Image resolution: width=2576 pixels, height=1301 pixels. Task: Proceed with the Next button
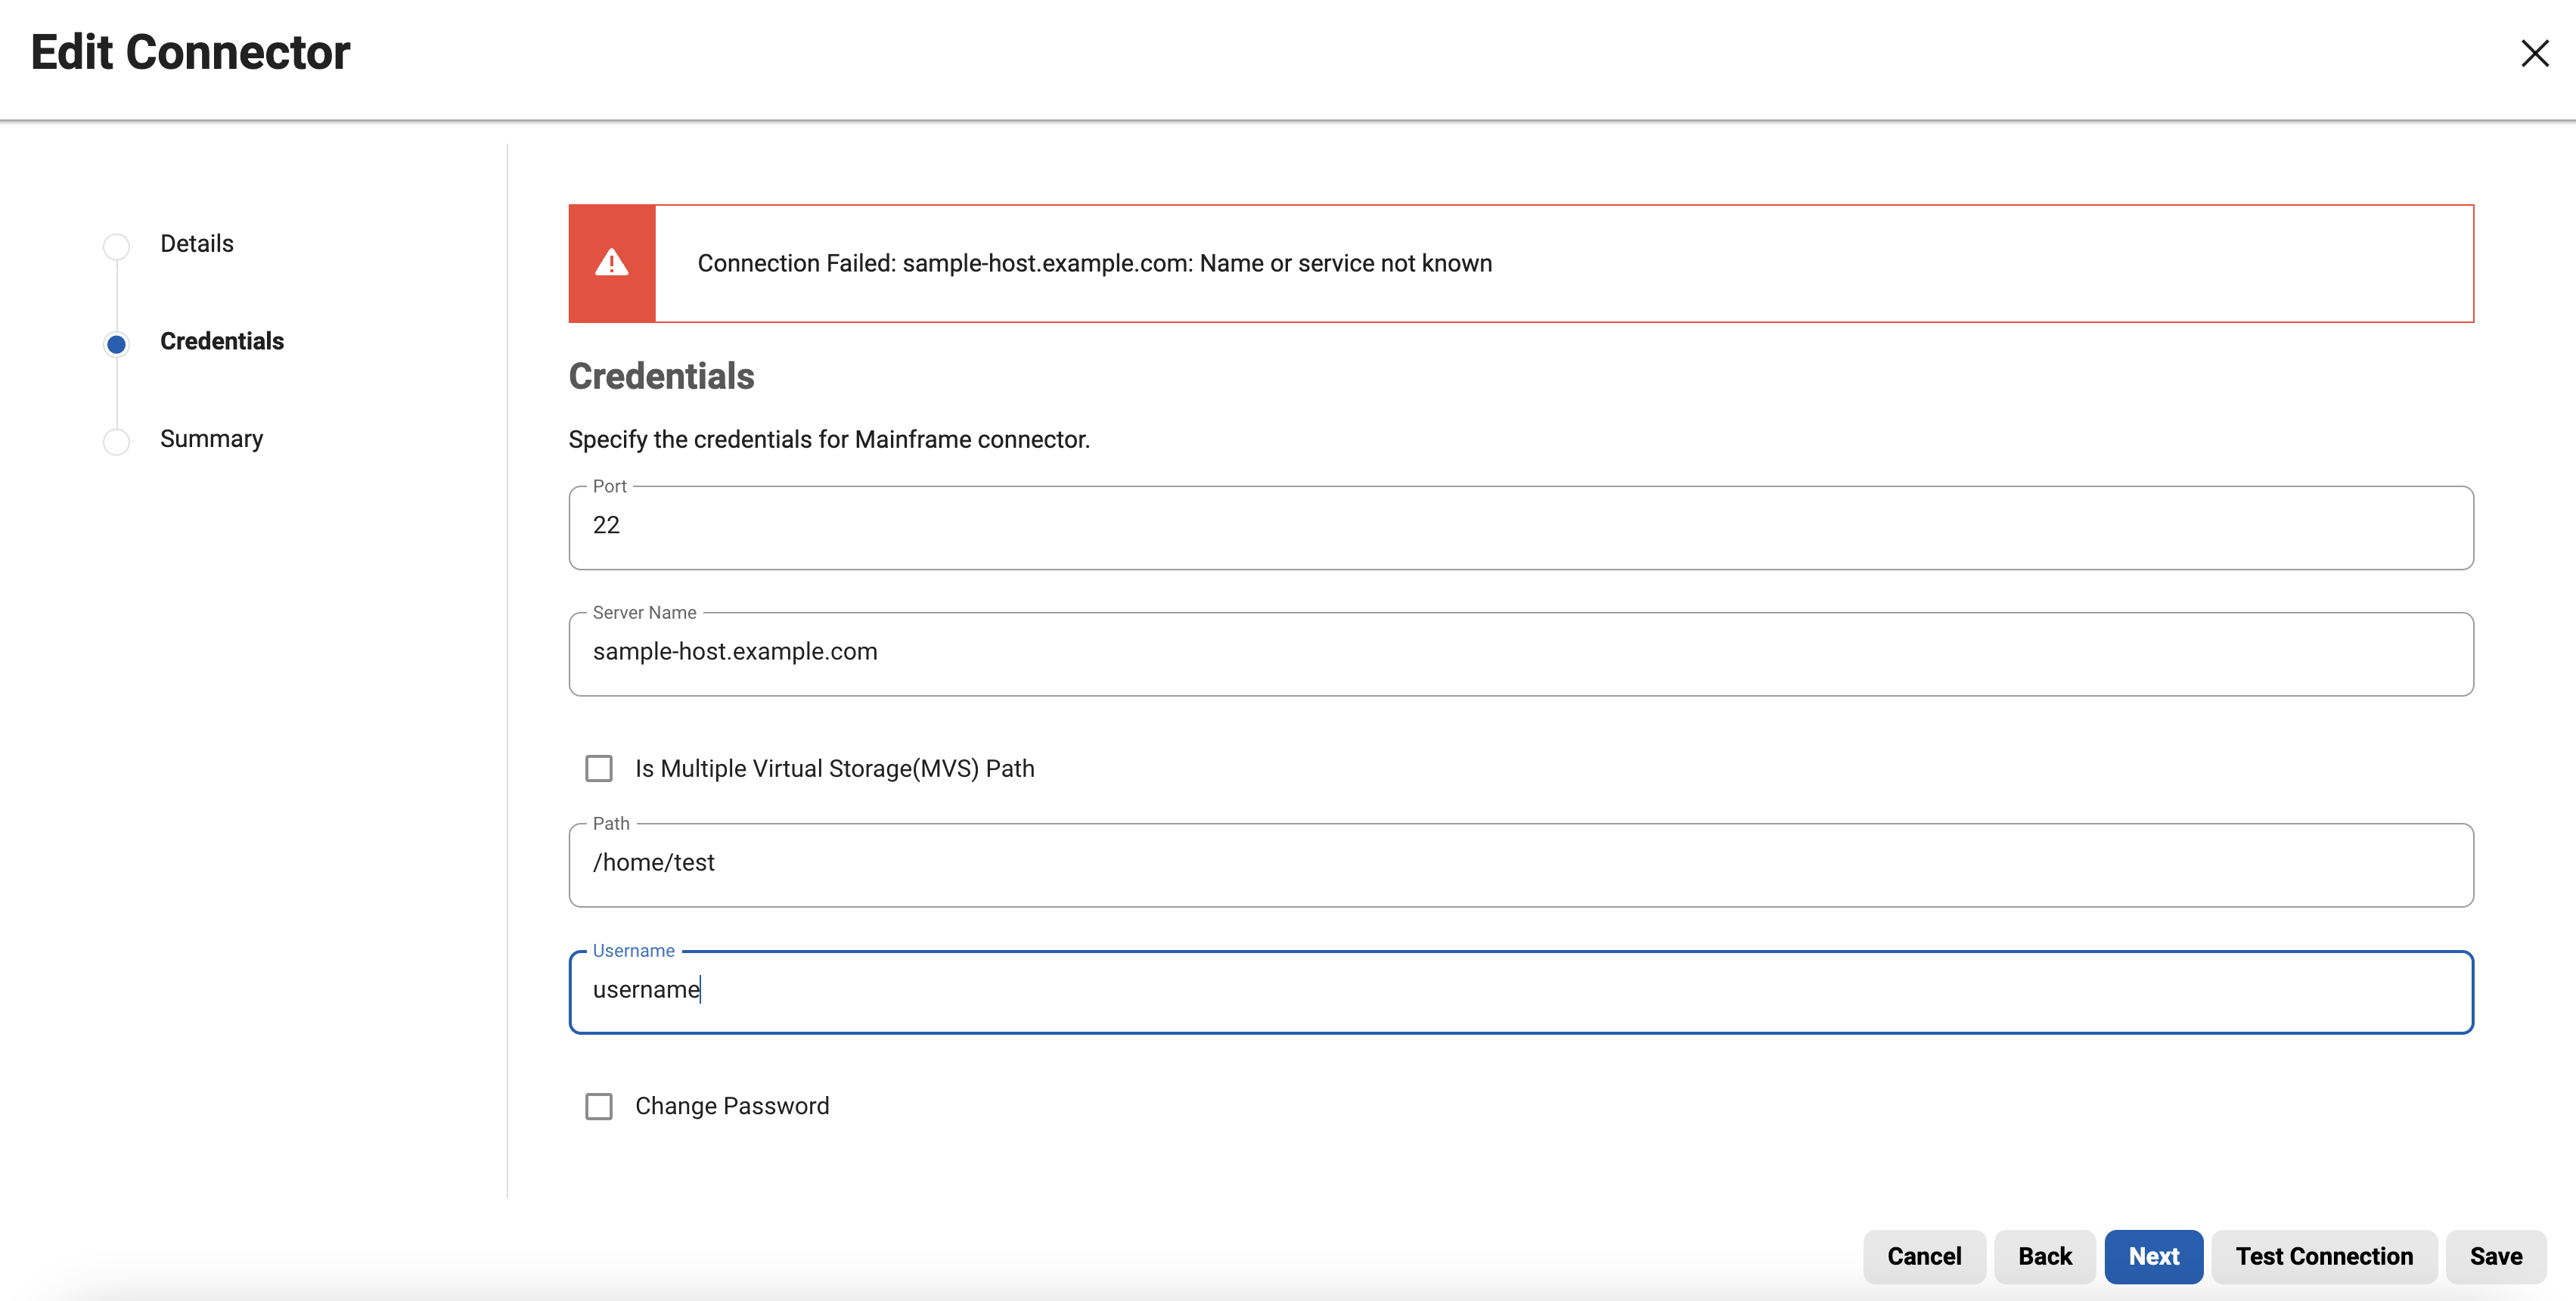(x=2153, y=1256)
